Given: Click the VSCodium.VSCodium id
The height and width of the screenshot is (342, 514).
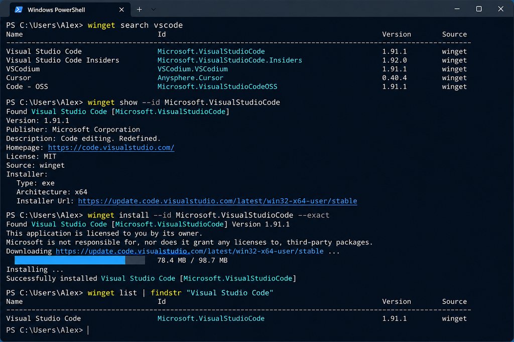Looking at the screenshot, I should click(x=192, y=69).
